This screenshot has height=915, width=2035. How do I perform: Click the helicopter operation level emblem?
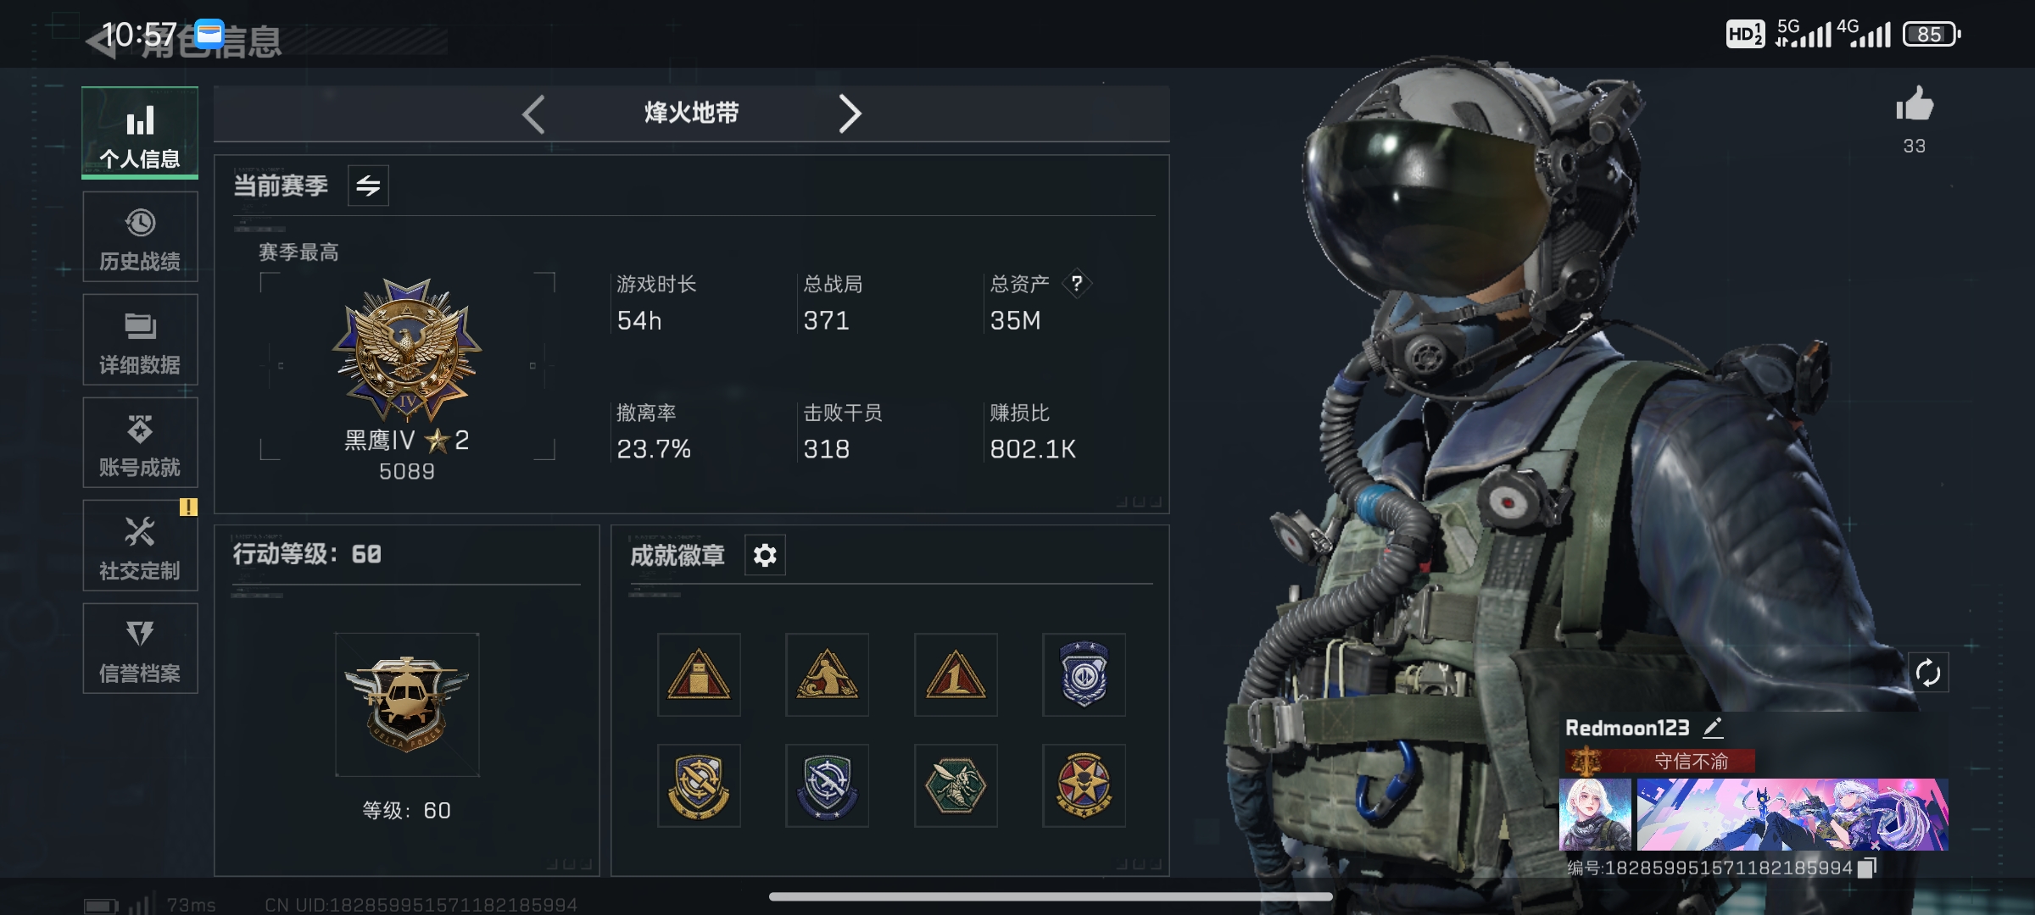click(407, 705)
